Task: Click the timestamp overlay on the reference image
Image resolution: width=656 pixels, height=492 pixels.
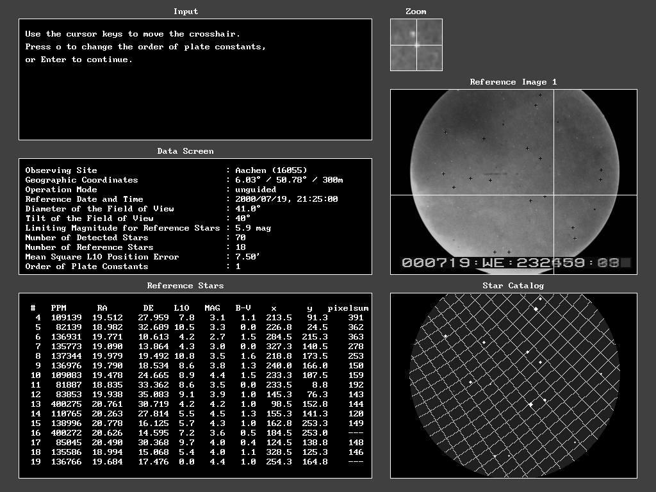Action: 516,263
